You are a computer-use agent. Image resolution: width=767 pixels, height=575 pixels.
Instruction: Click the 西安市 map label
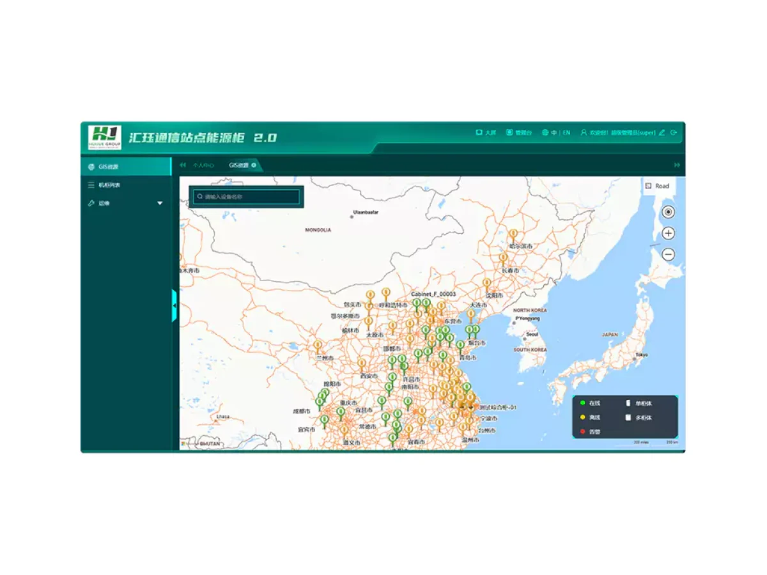click(369, 376)
